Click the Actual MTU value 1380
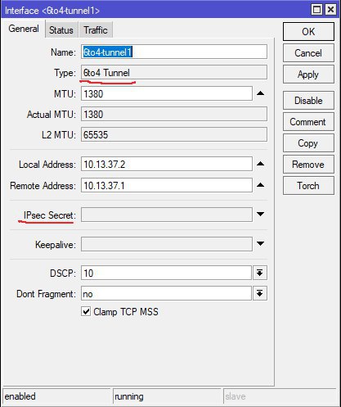 (174, 114)
